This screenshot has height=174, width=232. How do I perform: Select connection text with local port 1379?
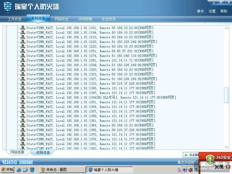click(x=91, y=139)
